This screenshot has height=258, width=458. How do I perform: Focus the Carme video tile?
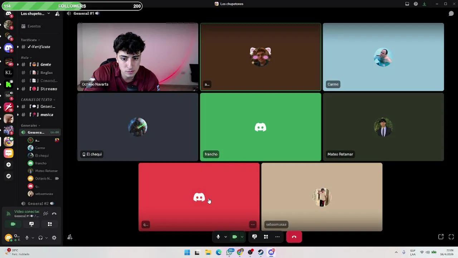(383, 57)
